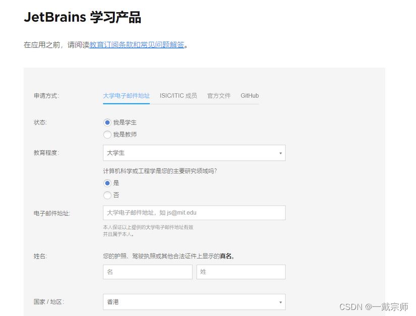
Task: Click the 姓名 label
Action: (40, 257)
